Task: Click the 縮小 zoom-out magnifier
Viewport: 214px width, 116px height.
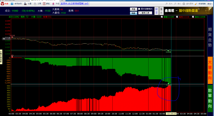Action: 175,4
